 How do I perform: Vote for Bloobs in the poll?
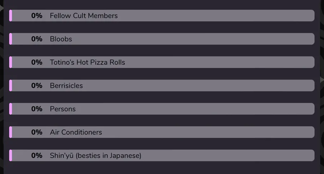(x=162, y=39)
